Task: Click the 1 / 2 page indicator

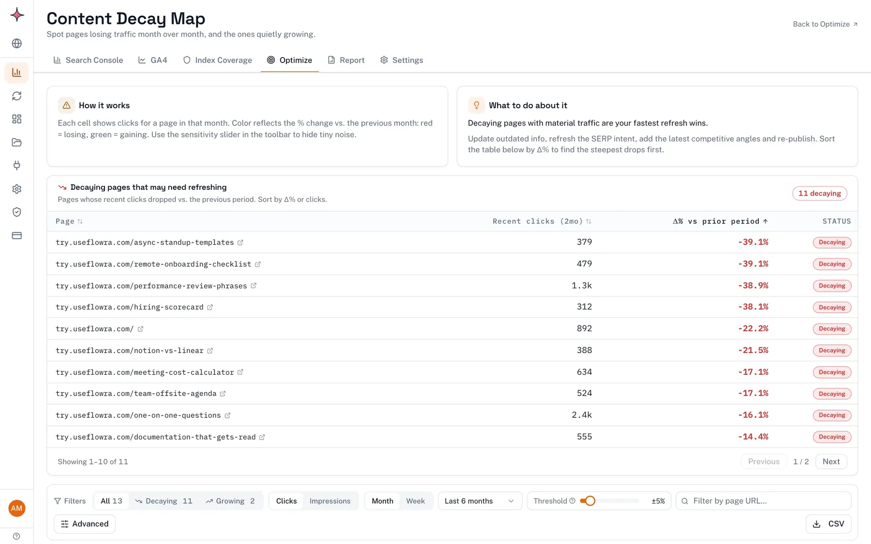Action: 801,462
